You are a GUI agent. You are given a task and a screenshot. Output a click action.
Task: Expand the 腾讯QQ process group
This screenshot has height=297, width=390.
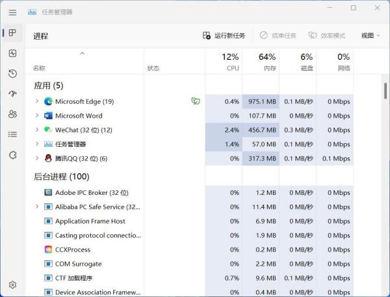pyautogui.click(x=37, y=159)
